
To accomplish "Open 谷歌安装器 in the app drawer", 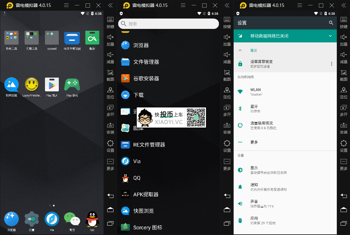I will pyautogui.click(x=169, y=79).
